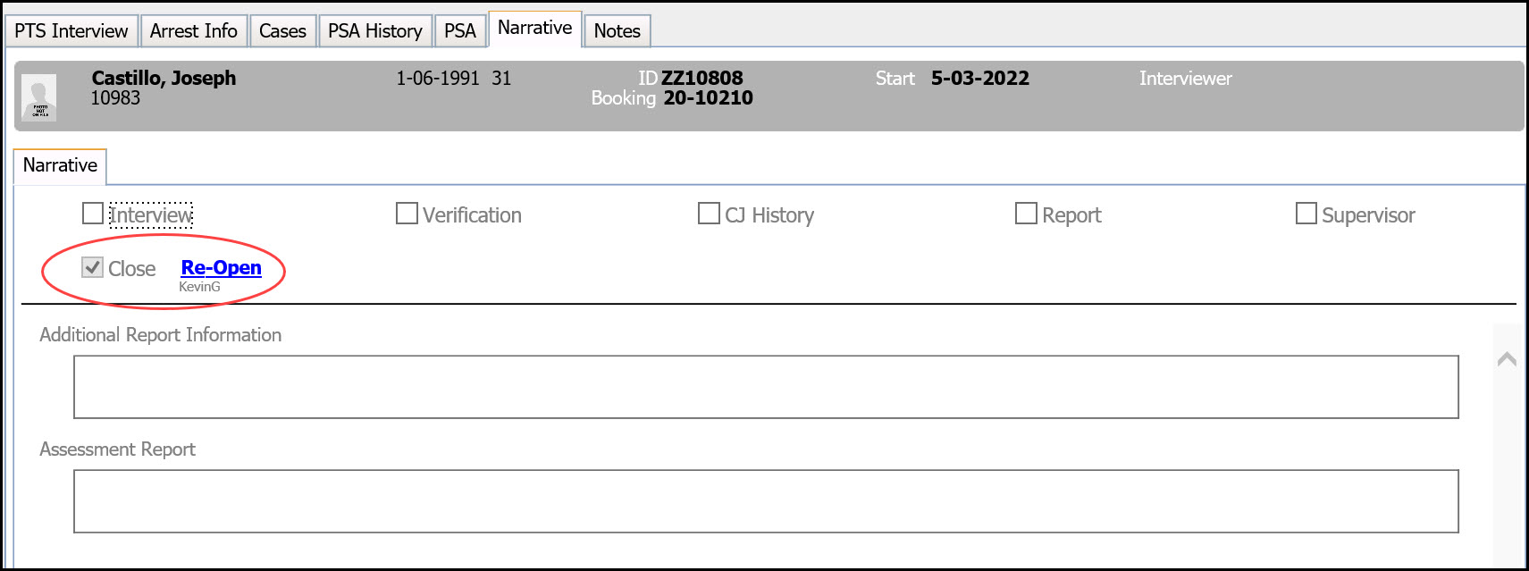Check the Interview checkbox
Screen dimensions: 1529x571
(x=93, y=214)
